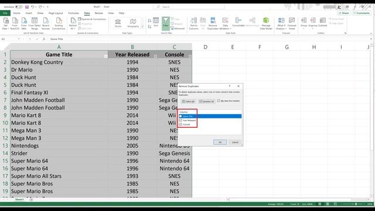The width and height of the screenshot is (375, 211).
Task: Expand the Ungroup dropdown arrow
Action: pos(312,29)
